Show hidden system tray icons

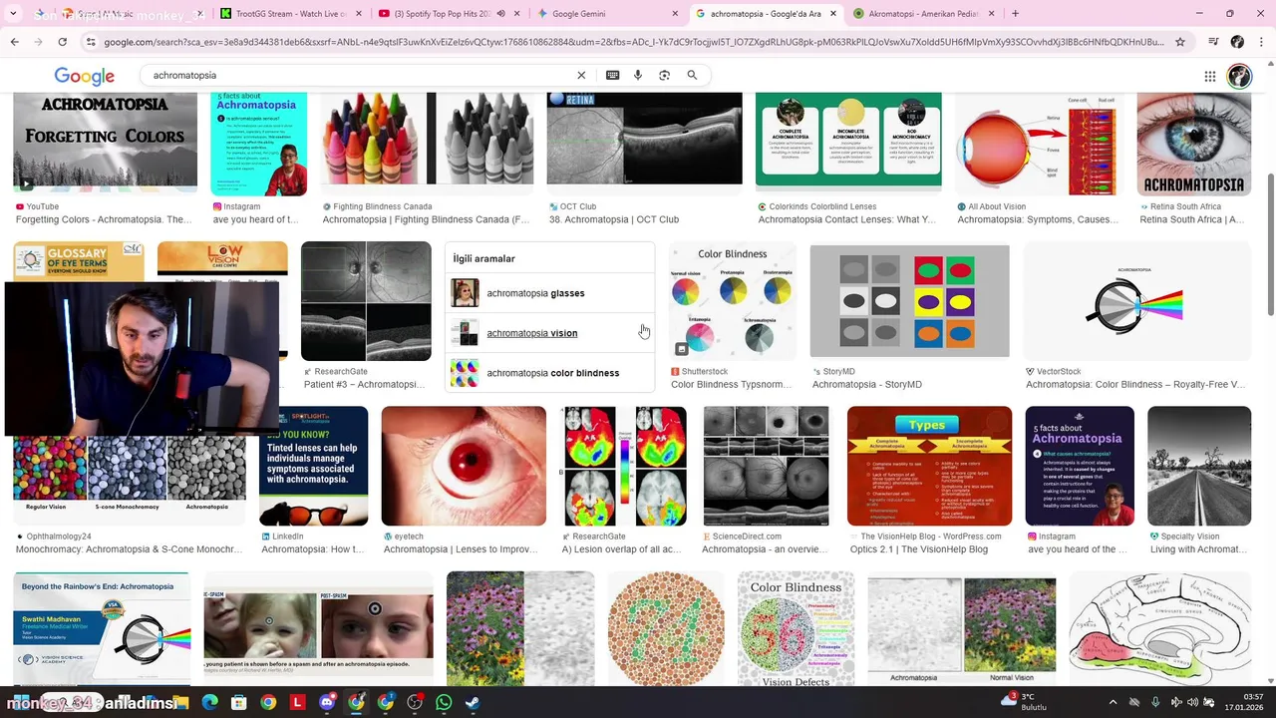pyautogui.click(x=1113, y=702)
